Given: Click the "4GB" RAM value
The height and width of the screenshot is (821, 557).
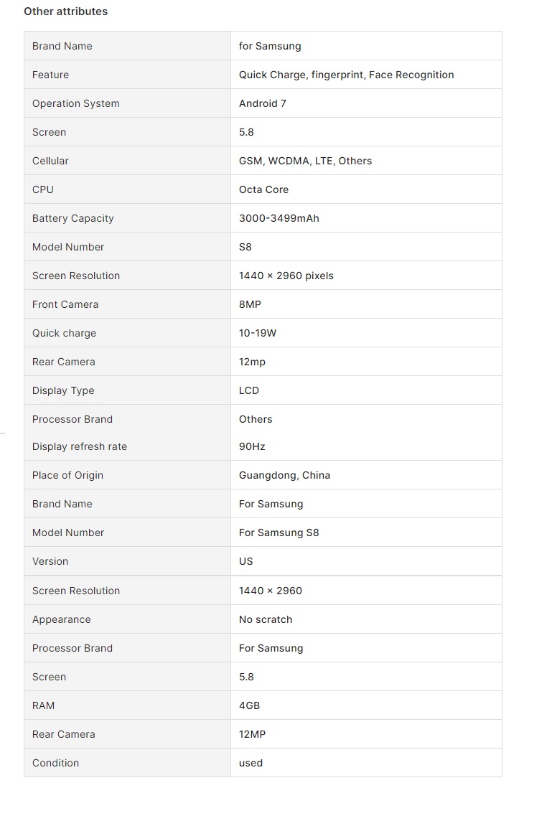Looking at the screenshot, I should [x=249, y=705].
